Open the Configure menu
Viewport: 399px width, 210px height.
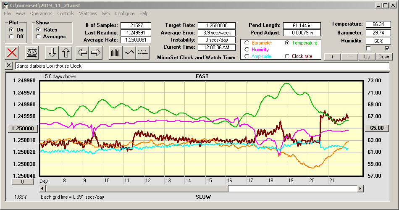(125, 13)
